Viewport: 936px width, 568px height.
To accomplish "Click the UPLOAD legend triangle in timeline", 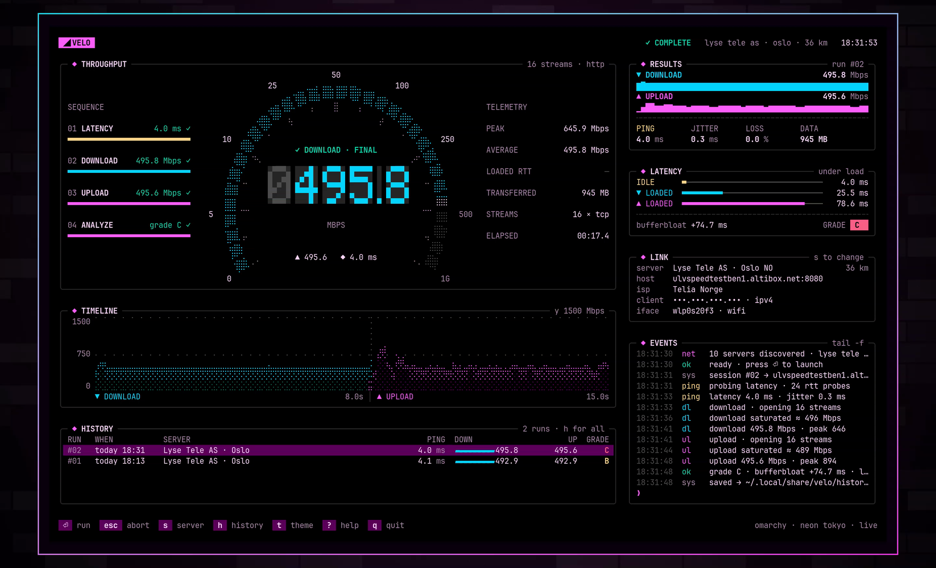I will (379, 397).
